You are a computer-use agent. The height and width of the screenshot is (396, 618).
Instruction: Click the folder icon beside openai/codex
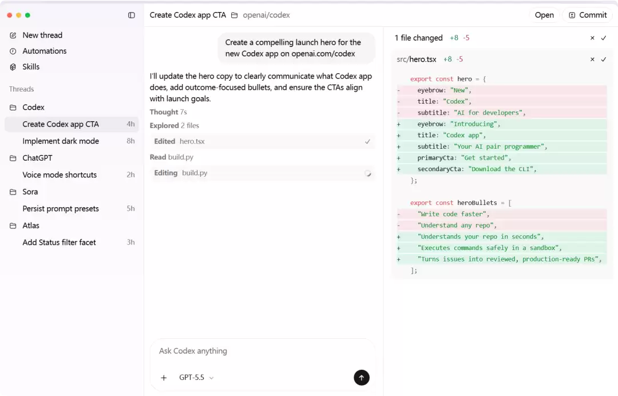point(234,15)
